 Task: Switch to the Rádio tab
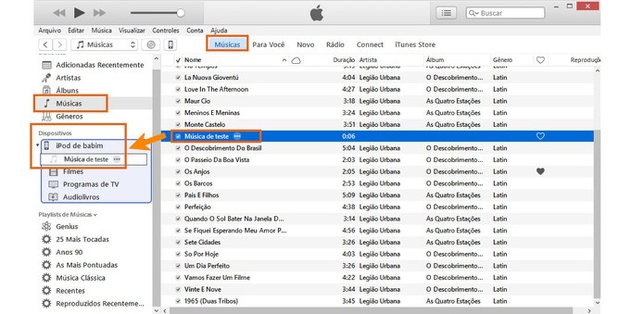(x=335, y=44)
